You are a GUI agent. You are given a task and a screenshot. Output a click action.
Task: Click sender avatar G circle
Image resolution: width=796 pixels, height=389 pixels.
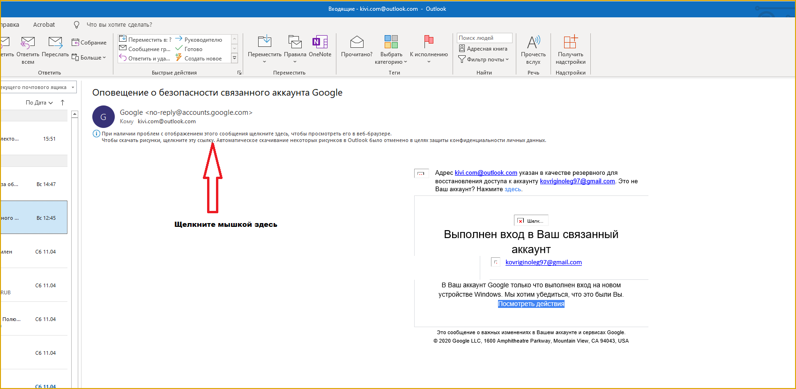(104, 117)
